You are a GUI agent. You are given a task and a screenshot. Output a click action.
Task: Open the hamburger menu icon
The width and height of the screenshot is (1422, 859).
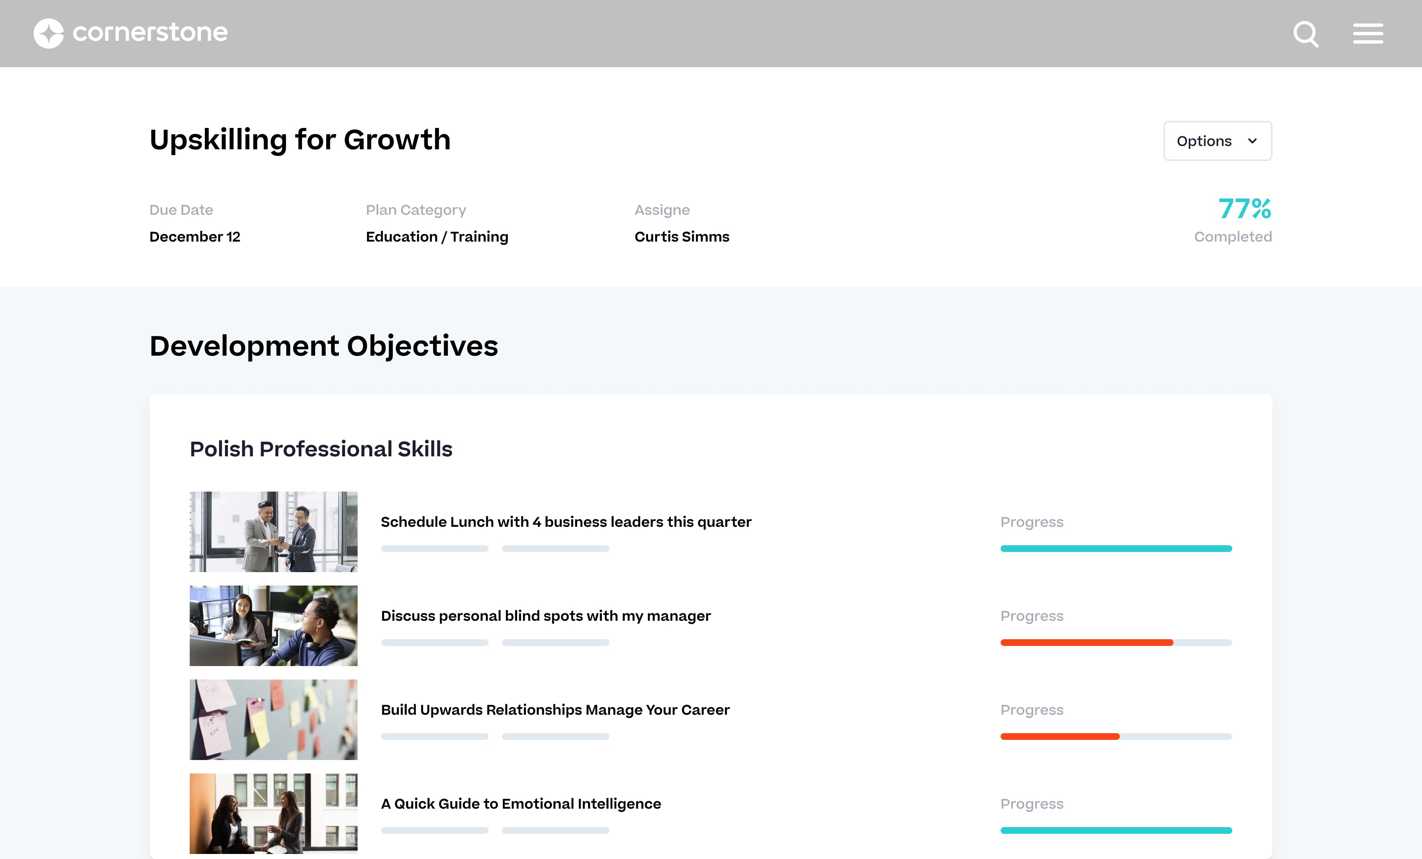(x=1368, y=34)
